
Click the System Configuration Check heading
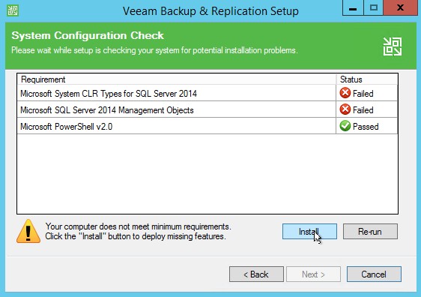click(x=88, y=35)
